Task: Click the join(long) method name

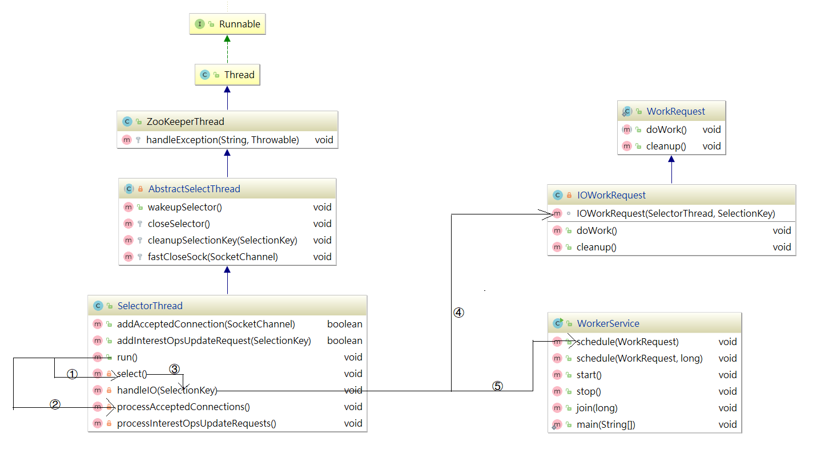Action: [597, 408]
